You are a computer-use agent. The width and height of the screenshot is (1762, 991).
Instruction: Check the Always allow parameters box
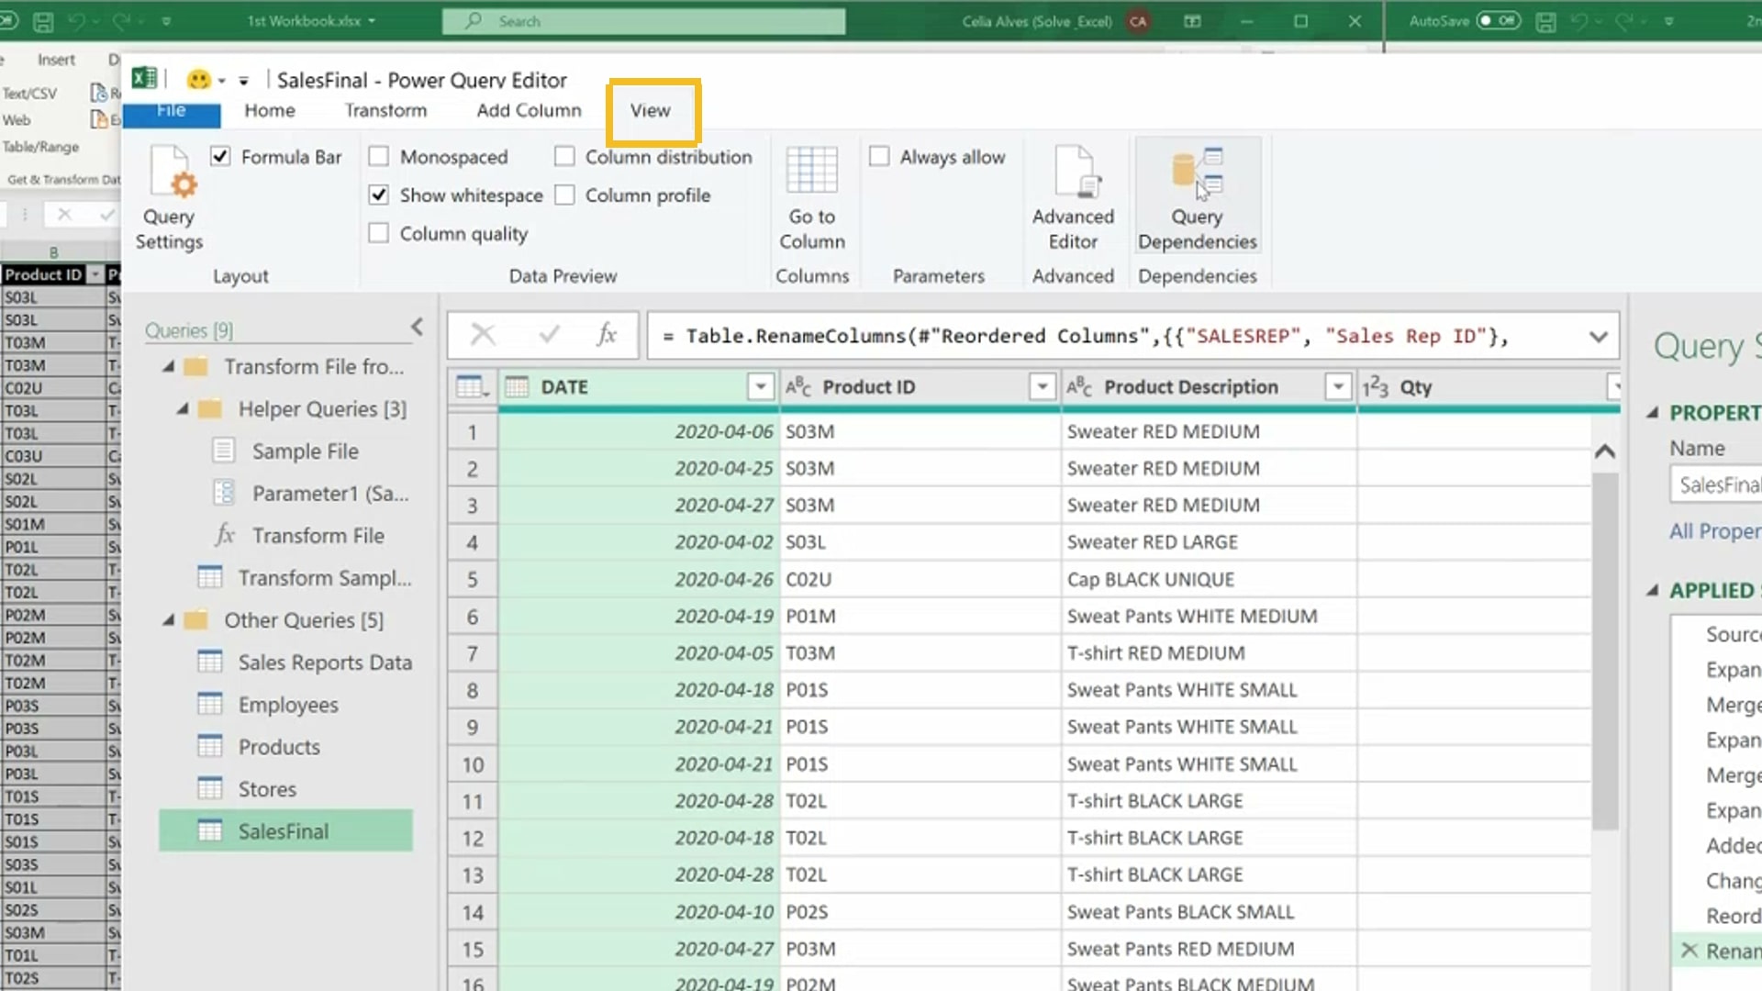coord(879,156)
